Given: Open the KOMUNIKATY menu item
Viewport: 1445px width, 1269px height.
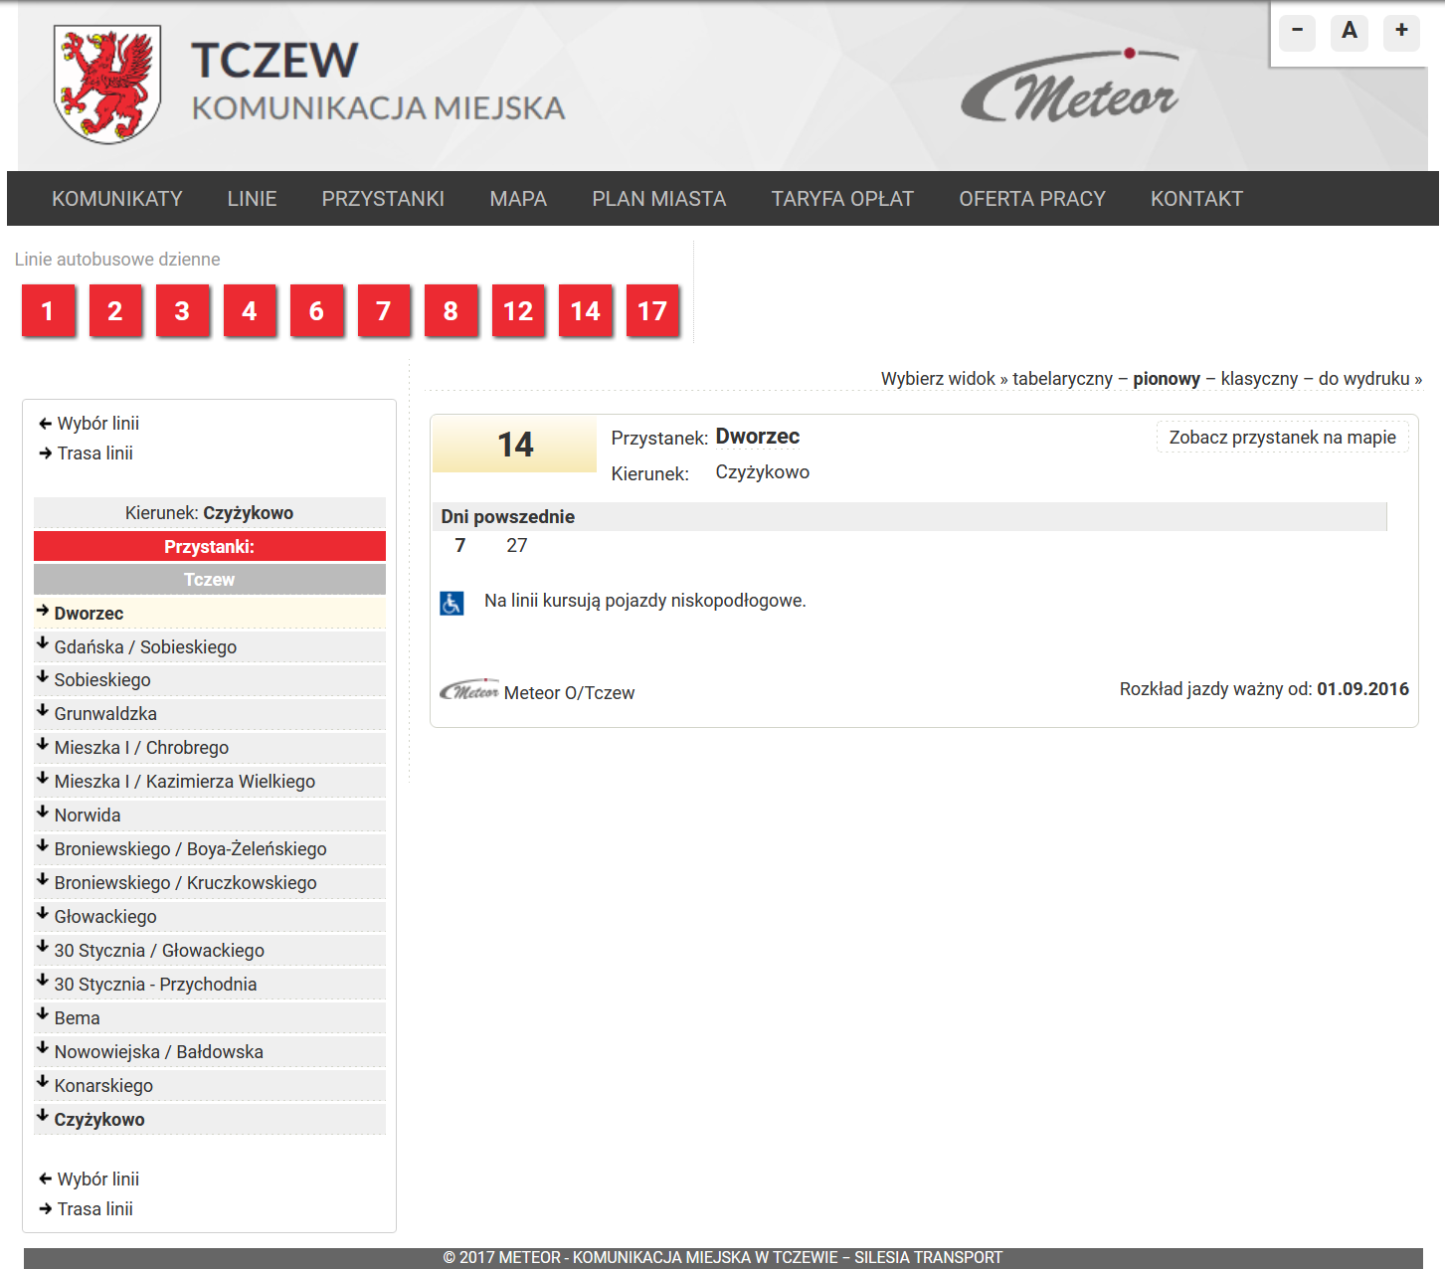Looking at the screenshot, I should 117,199.
